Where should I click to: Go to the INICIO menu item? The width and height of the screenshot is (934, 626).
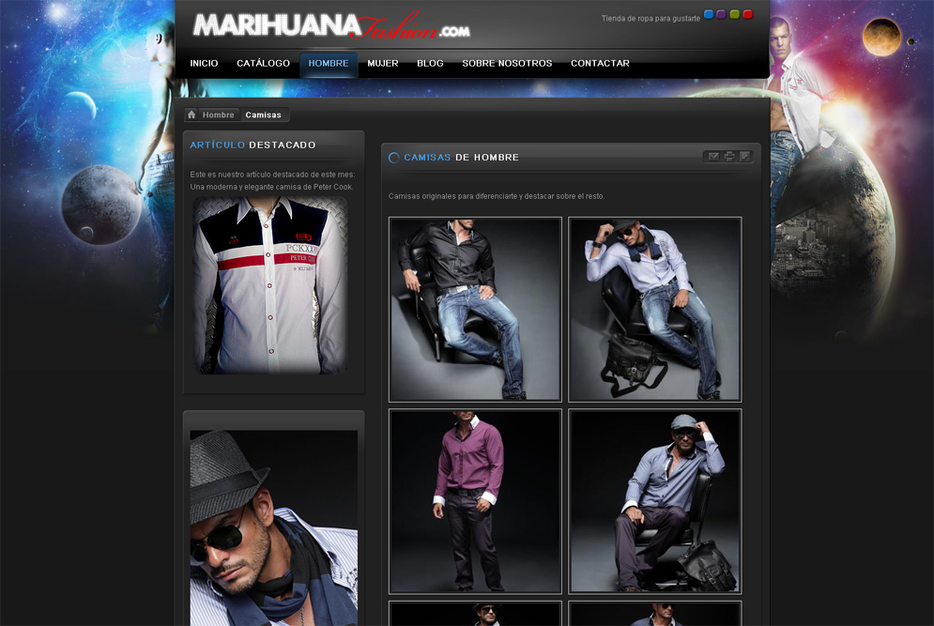pos(204,63)
